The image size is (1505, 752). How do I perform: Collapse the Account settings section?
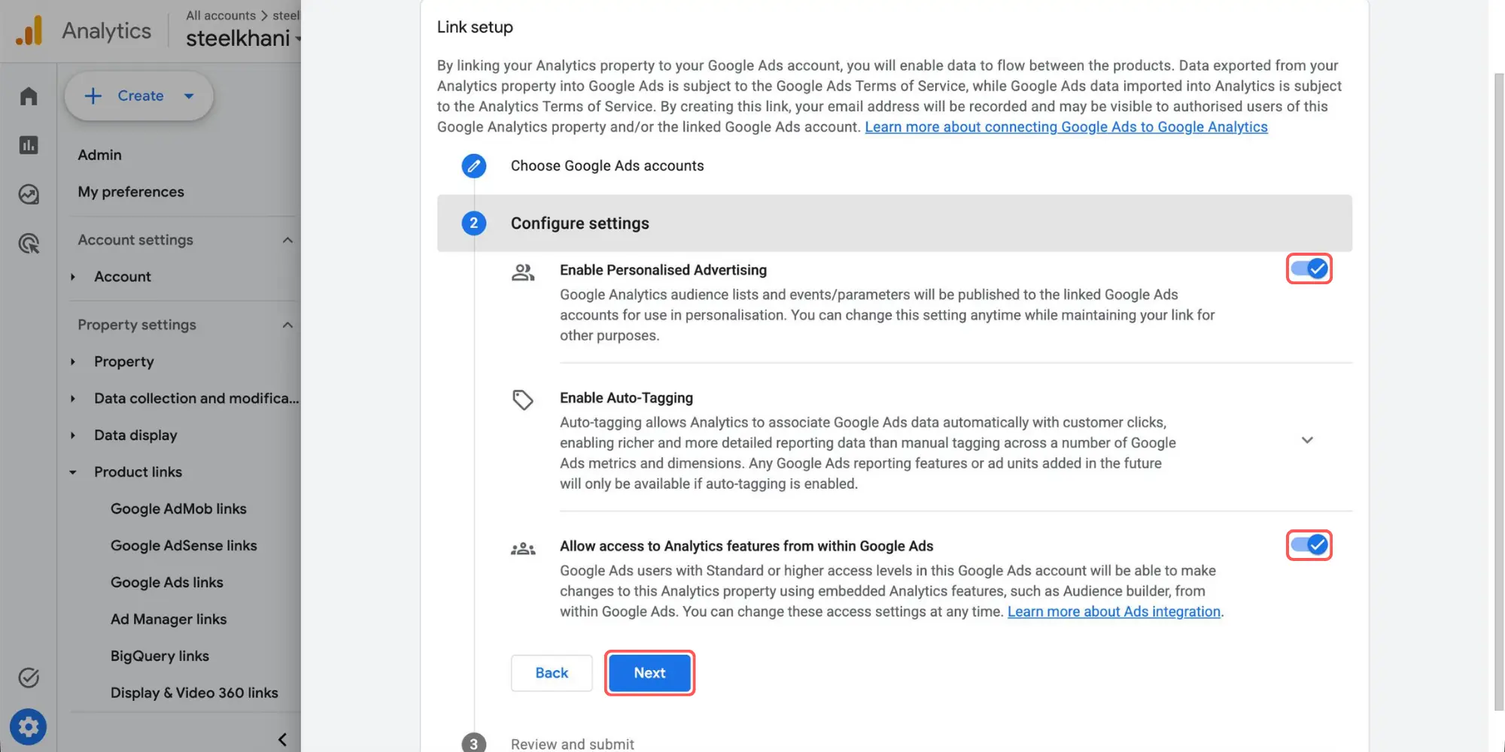click(x=287, y=240)
